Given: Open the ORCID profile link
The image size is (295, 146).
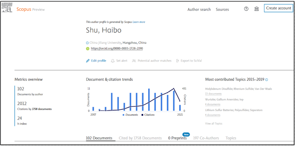Looking at the screenshot, I should pos(117,49).
